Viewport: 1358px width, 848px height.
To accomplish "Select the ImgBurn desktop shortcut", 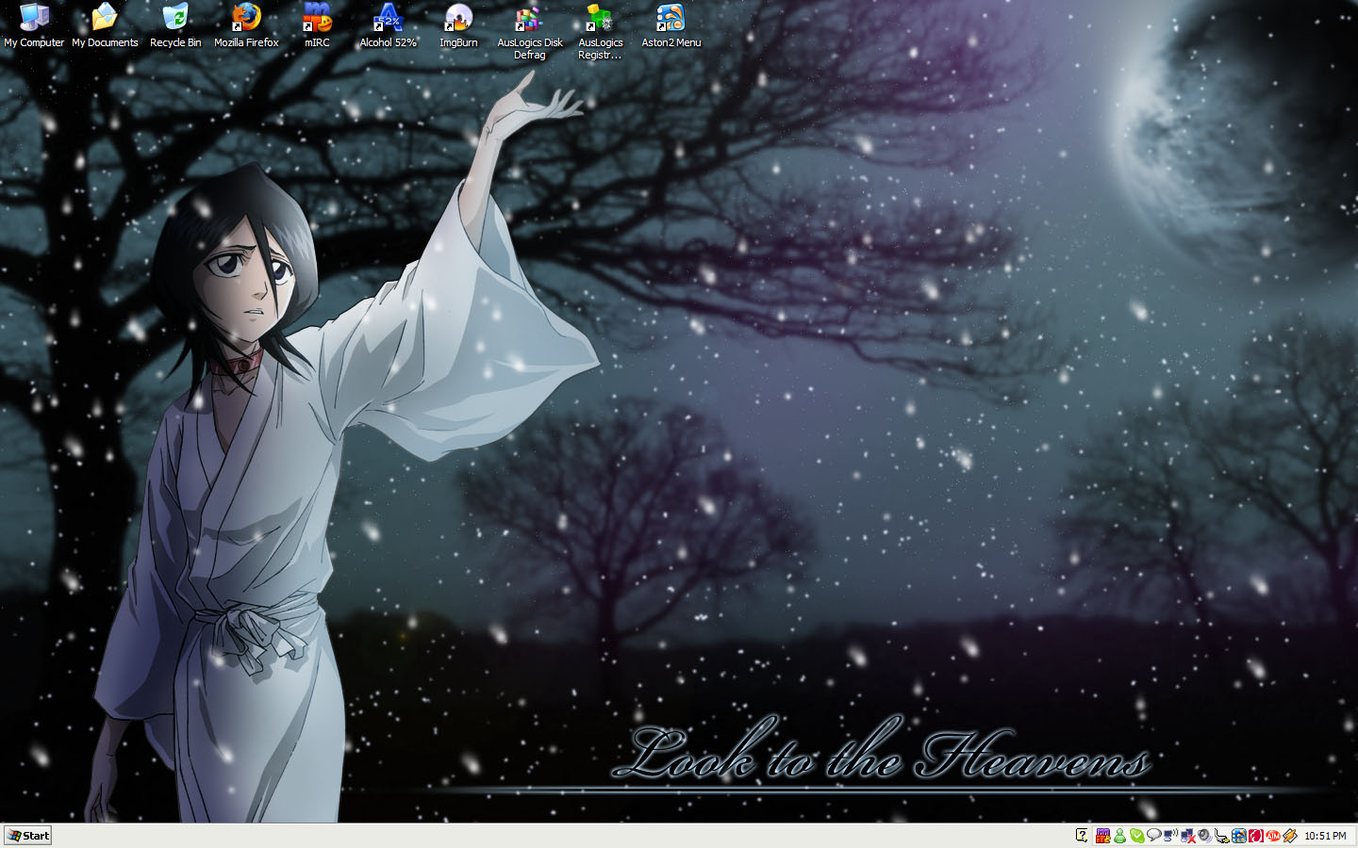I will pyautogui.click(x=458, y=19).
